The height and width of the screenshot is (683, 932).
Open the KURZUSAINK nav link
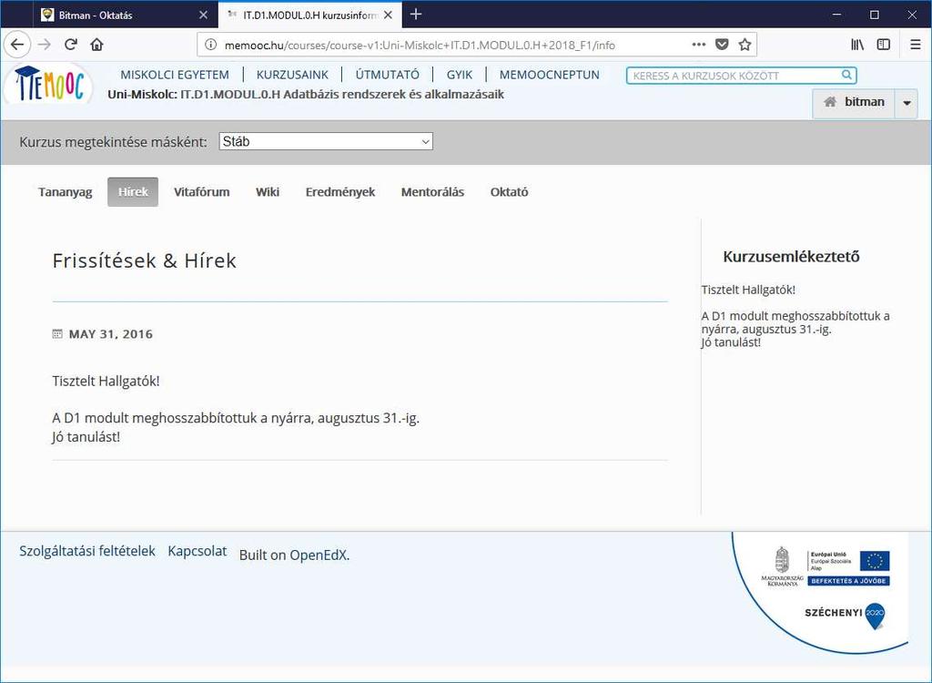pos(292,75)
